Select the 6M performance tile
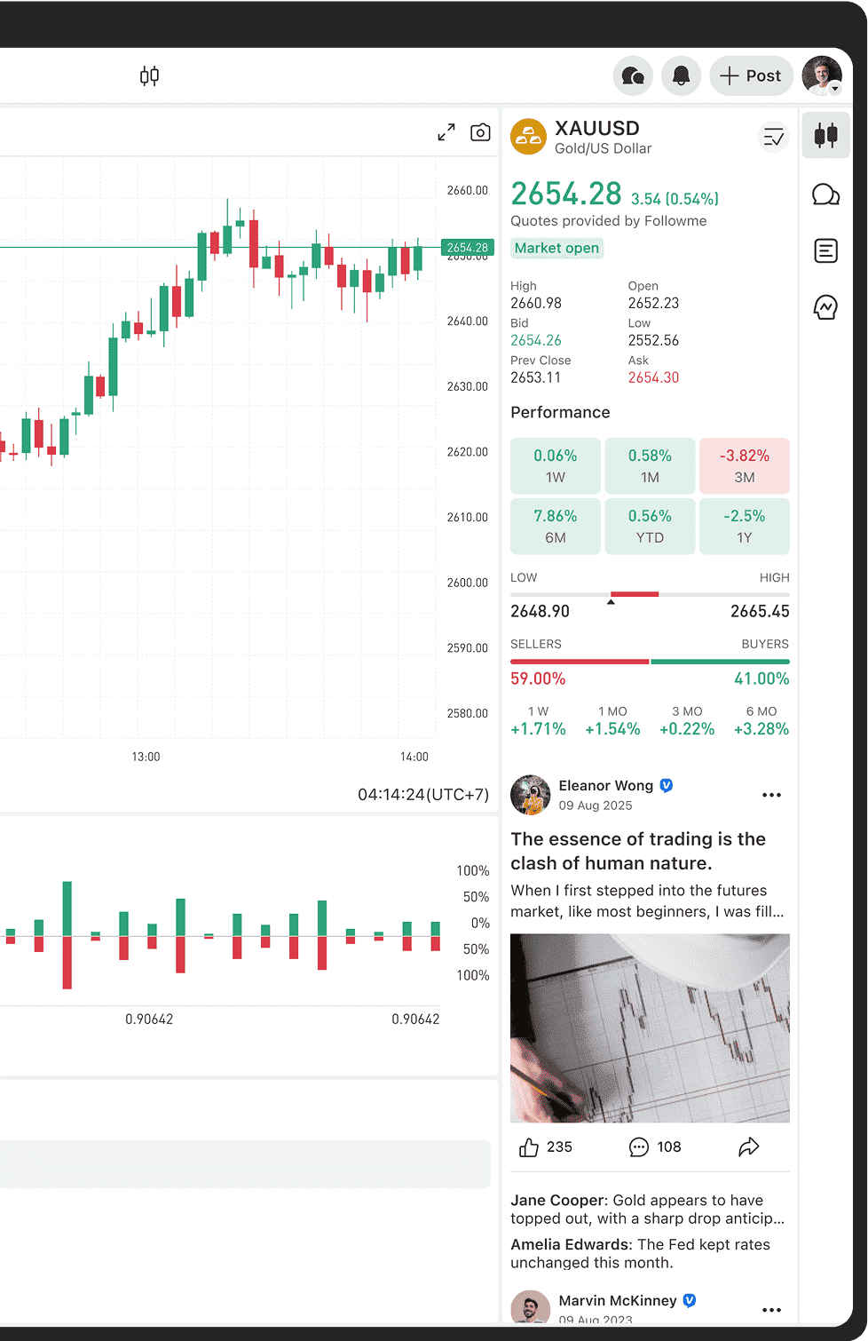Image resolution: width=868 pixels, height=1341 pixels. pos(556,527)
